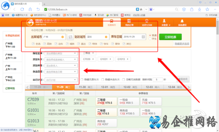Click the 到达城市 input field
The height and width of the screenshot is (132, 219).
coord(97,37)
